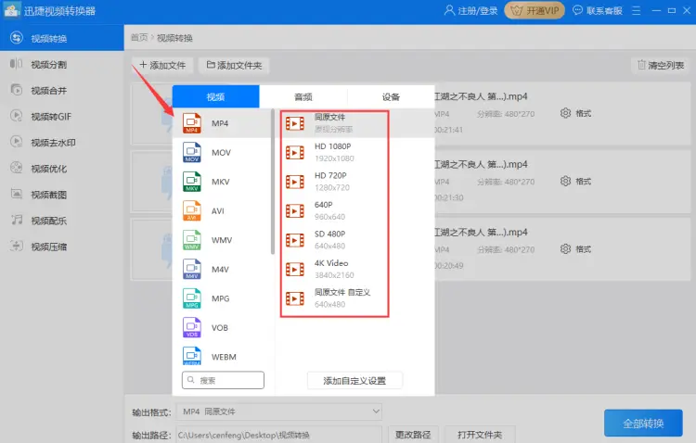Open the hamburger menu in title bar

point(636,10)
